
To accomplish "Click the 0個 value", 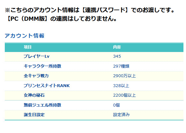I will (x=116, y=105).
